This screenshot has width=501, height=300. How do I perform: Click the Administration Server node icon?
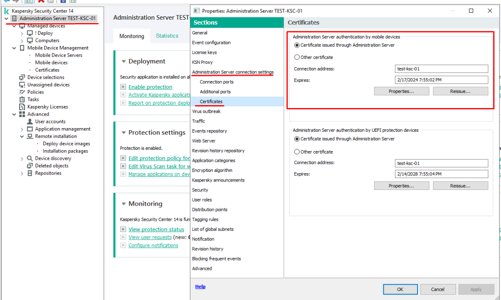point(15,18)
